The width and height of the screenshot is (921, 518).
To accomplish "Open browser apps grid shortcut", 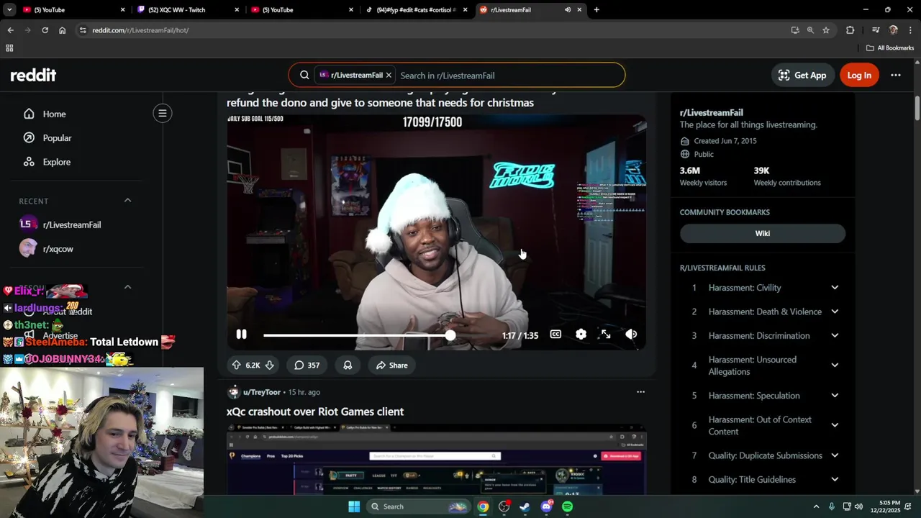I will [x=9, y=48].
